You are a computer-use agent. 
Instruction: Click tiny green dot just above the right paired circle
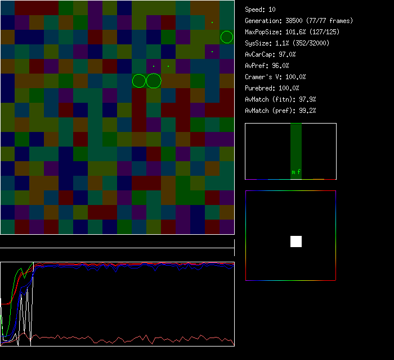tap(154, 66)
